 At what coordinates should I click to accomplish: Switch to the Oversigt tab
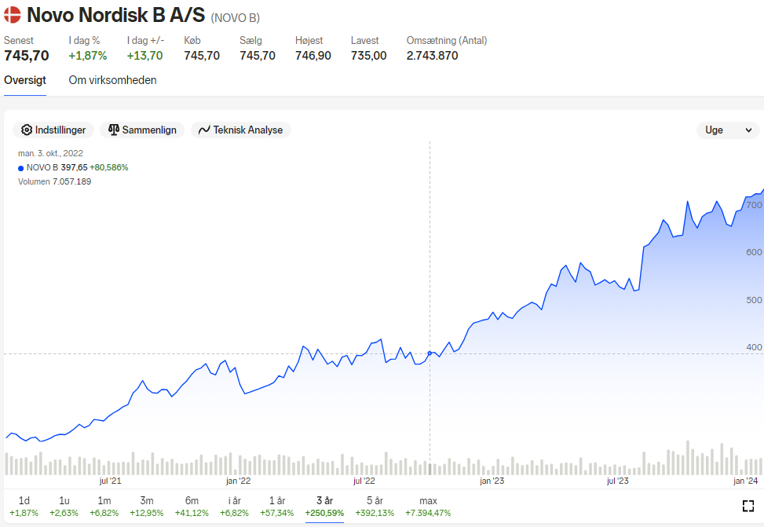pyautogui.click(x=25, y=80)
